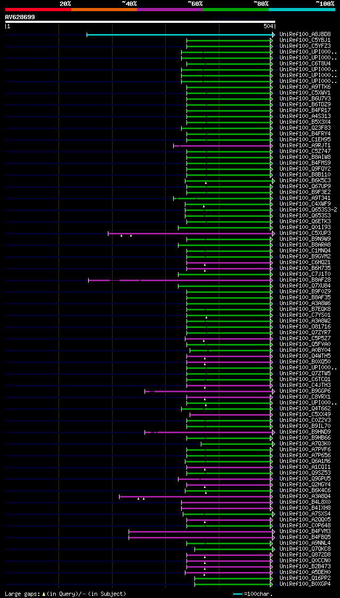Select UniRef100_Q4WTH5 label
The width and height of the screenshot is (340, 598).
point(305,356)
